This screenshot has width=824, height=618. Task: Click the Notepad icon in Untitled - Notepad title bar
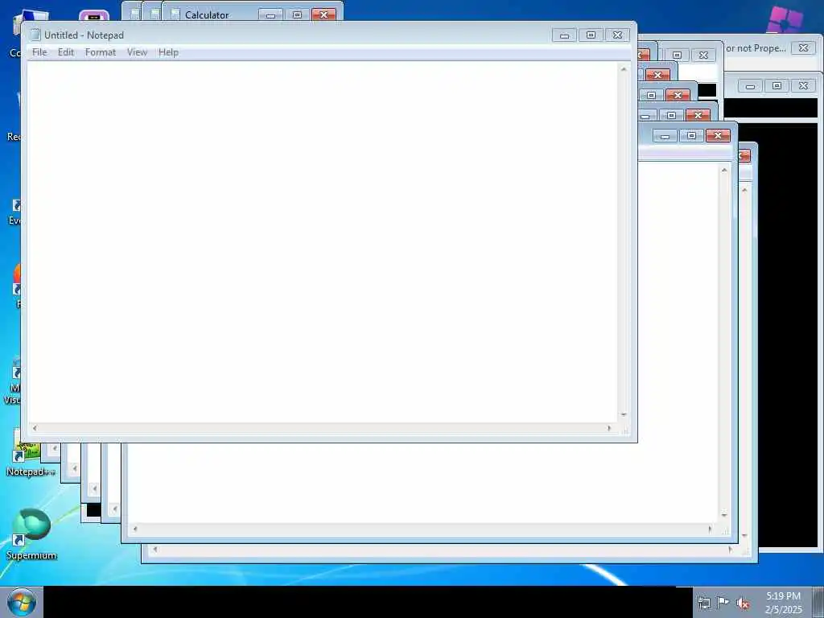pos(35,35)
